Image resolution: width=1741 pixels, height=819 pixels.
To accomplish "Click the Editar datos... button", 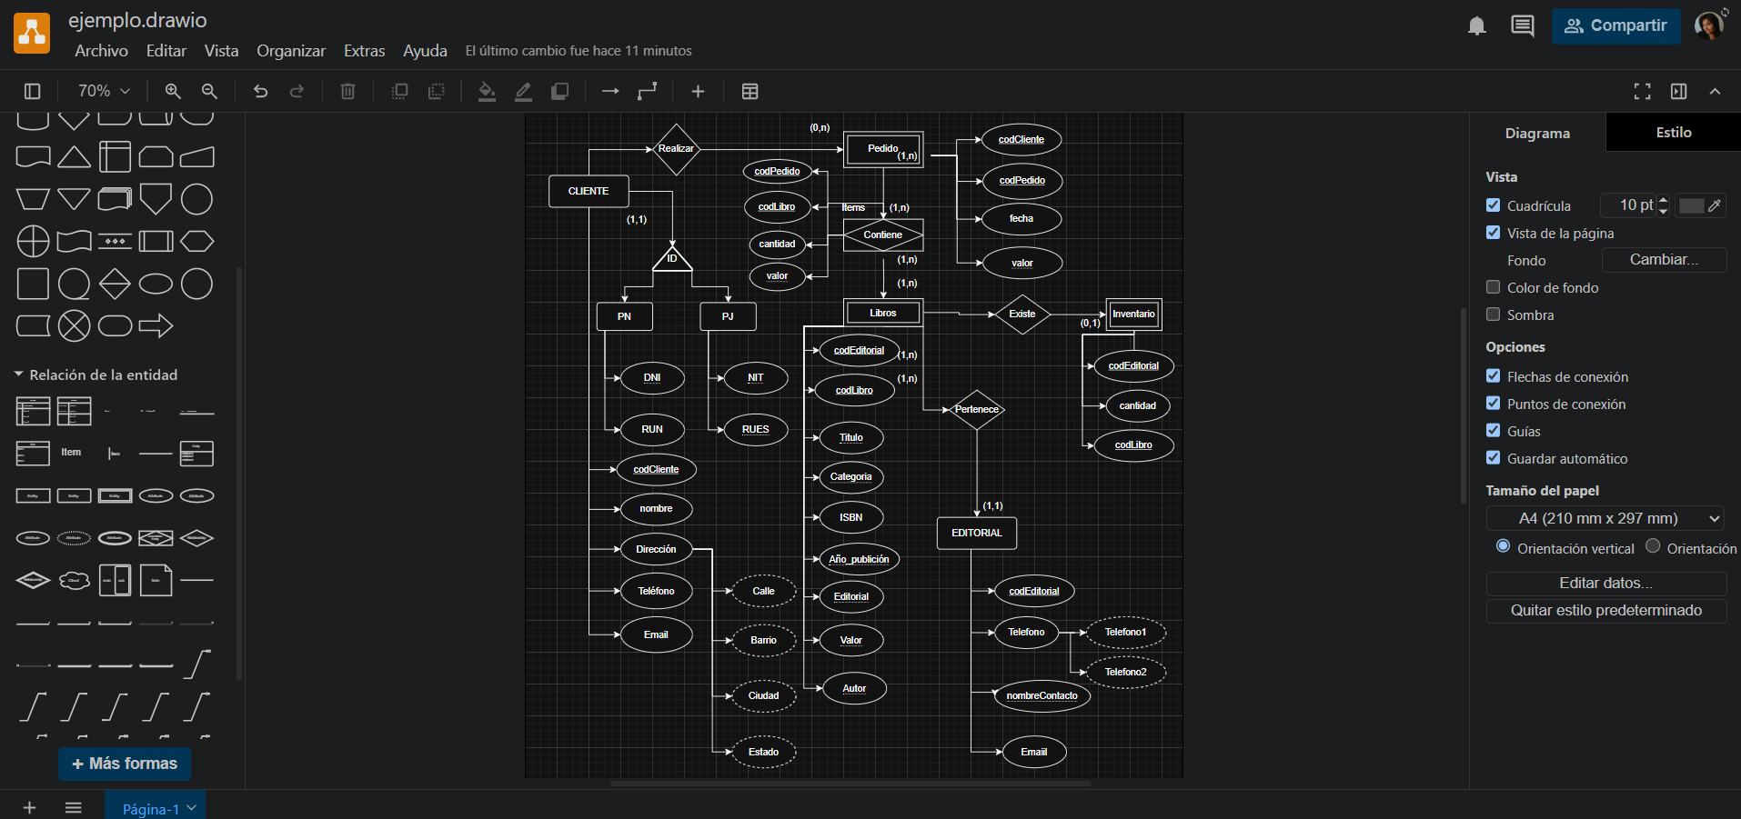I will pos(1606,584).
